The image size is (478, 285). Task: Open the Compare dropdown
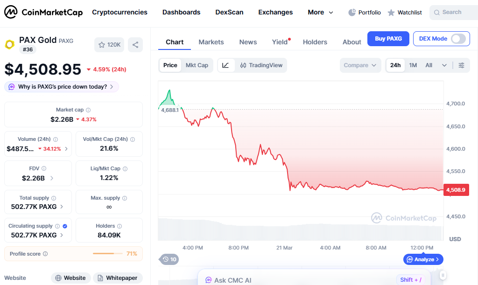(x=360, y=65)
